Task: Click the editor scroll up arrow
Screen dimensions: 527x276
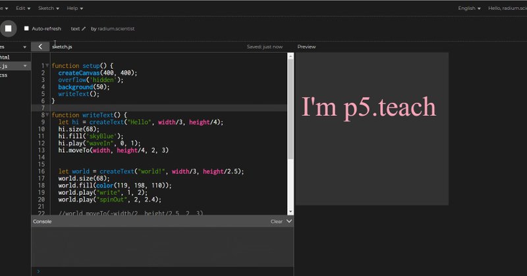Action: tap(291, 56)
